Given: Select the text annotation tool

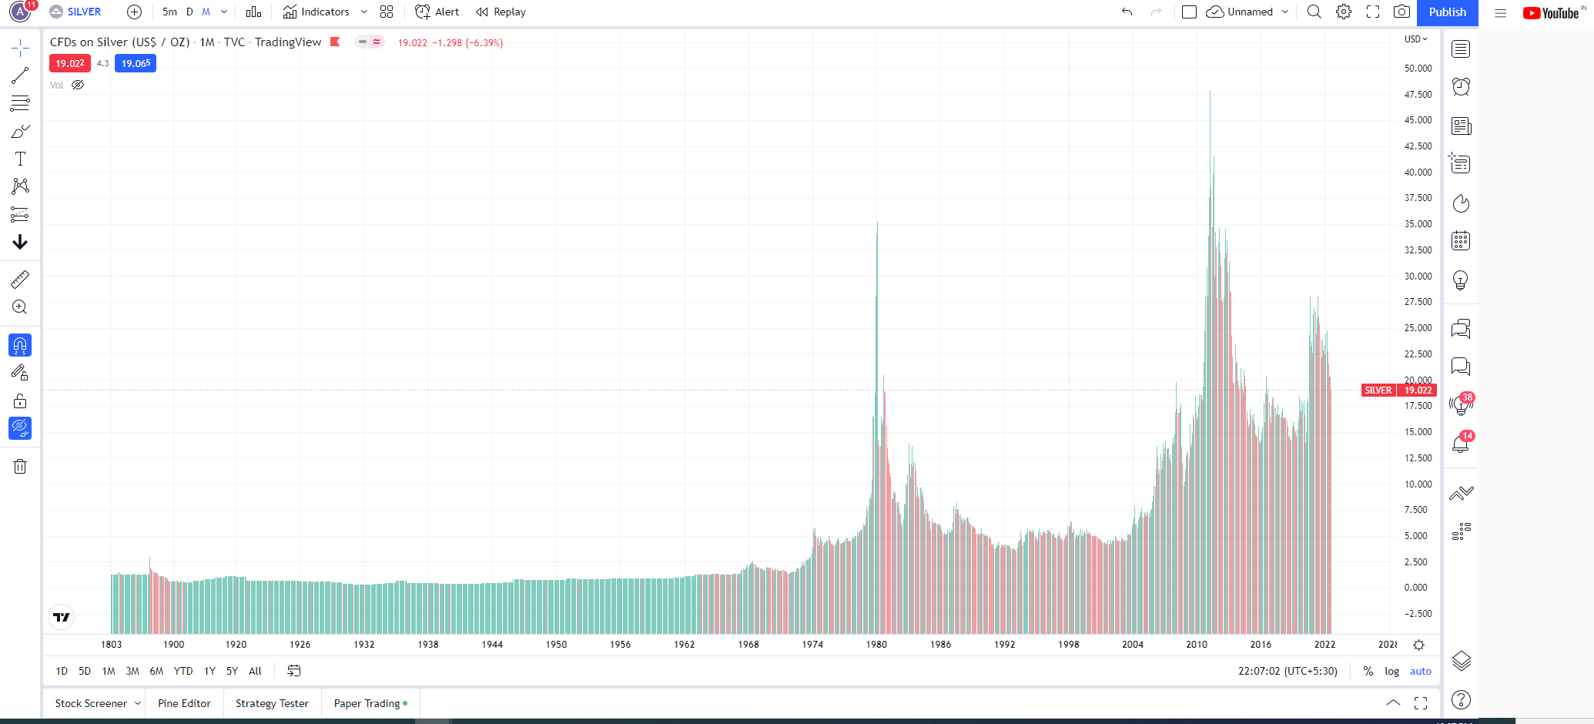Looking at the screenshot, I should click(x=20, y=159).
